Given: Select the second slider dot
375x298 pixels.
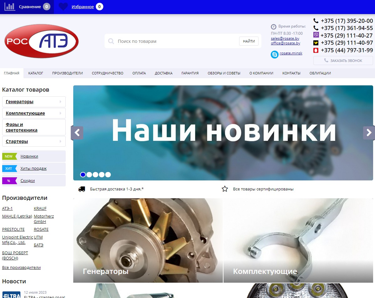Looking at the screenshot, I should (x=89, y=175).
